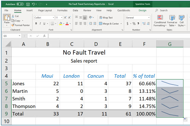Open Clipboard dialog launcher

[31, 30]
